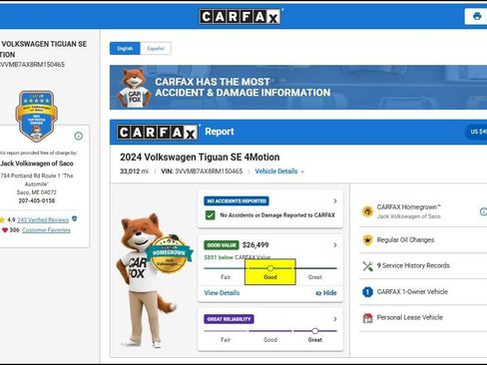Click the Car Fox mascot in the banner
This screenshot has width=487, height=365.
tap(134, 88)
